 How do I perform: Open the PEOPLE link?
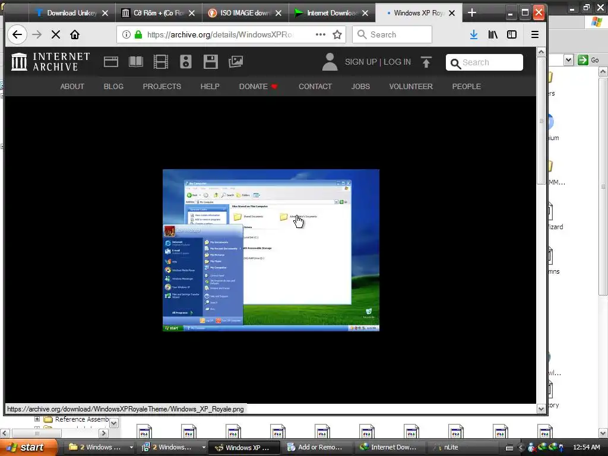click(467, 87)
